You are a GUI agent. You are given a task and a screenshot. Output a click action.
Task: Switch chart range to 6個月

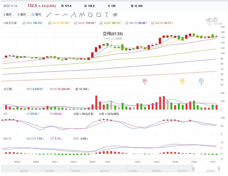(x=22, y=14)
